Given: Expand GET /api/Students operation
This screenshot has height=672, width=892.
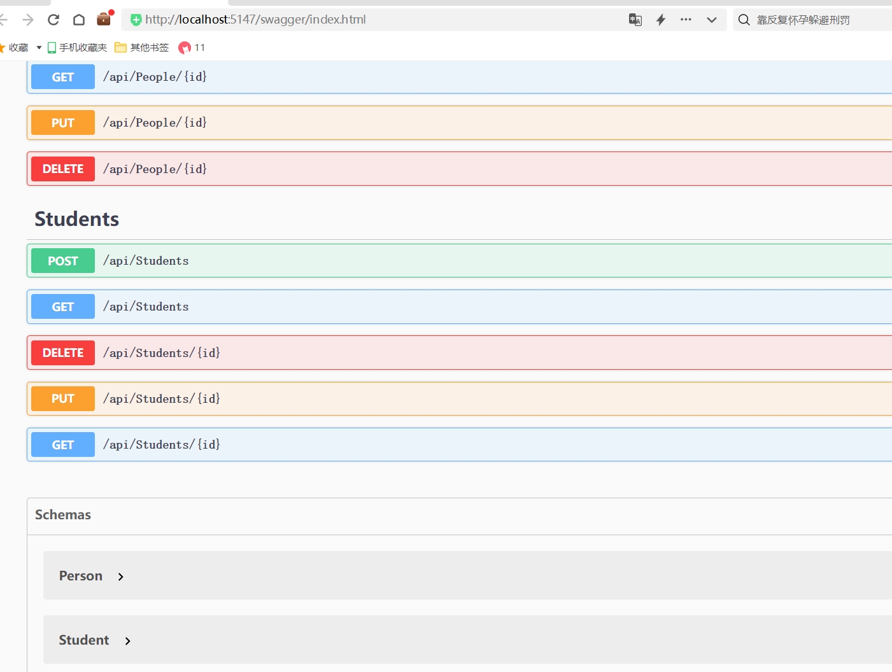Looking at the screenshot, I should [x=460, y=307].
